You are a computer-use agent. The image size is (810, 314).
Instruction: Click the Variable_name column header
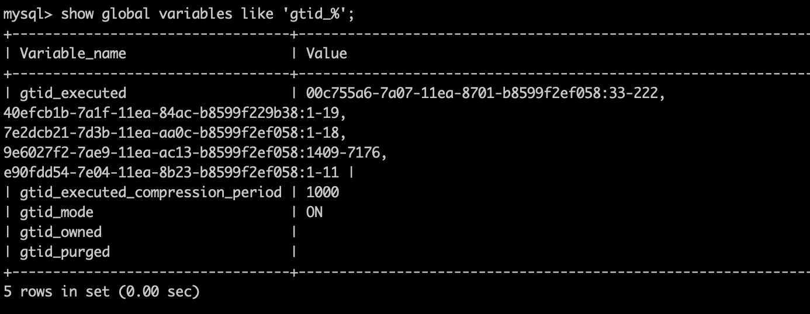click(x=73, y=54)
